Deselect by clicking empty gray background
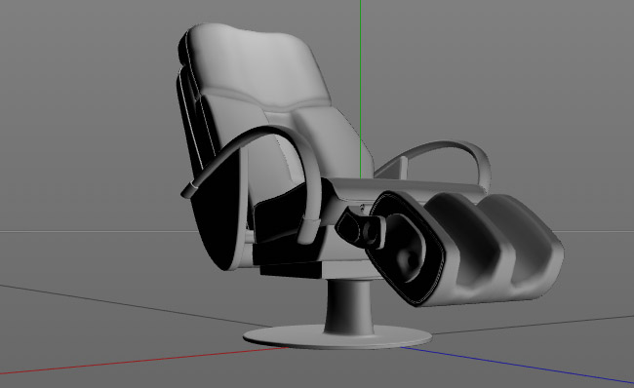Viewport: 634px width, 388px height. pyautogui.click(x=81, y=101)
